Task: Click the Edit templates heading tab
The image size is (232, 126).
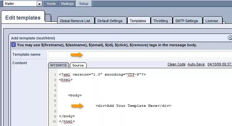Action: (23, 18)
